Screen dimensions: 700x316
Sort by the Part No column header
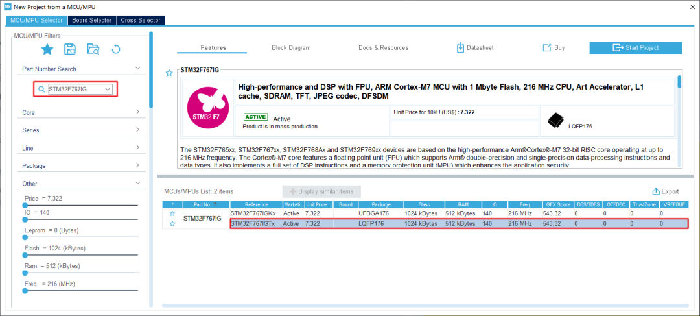[x=206, y=204]
